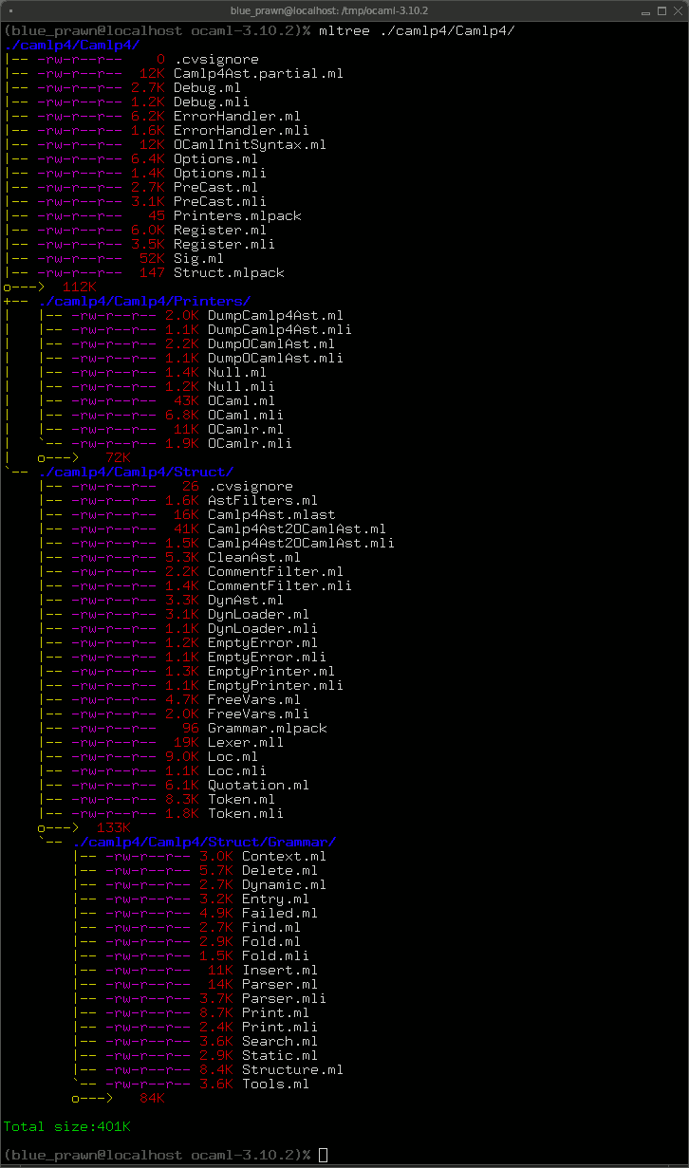689x1168 pixels.
Task: Close the terminal window
Action: tap(677, 10)
